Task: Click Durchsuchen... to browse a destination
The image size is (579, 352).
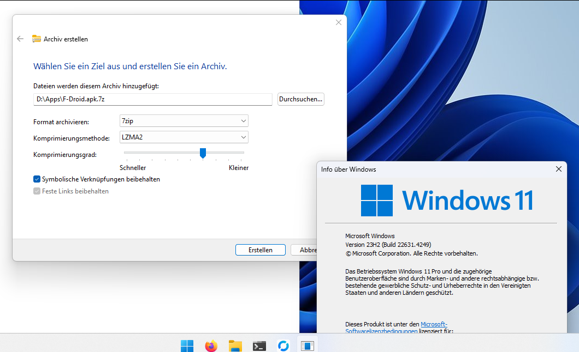Action: 300,99
